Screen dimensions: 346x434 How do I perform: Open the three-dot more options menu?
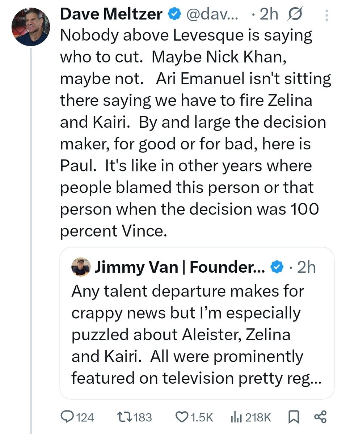pos(327,15)
